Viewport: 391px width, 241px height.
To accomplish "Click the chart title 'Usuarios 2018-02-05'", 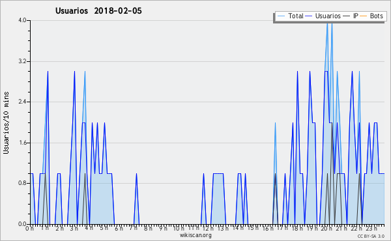I will coord(98,11).
